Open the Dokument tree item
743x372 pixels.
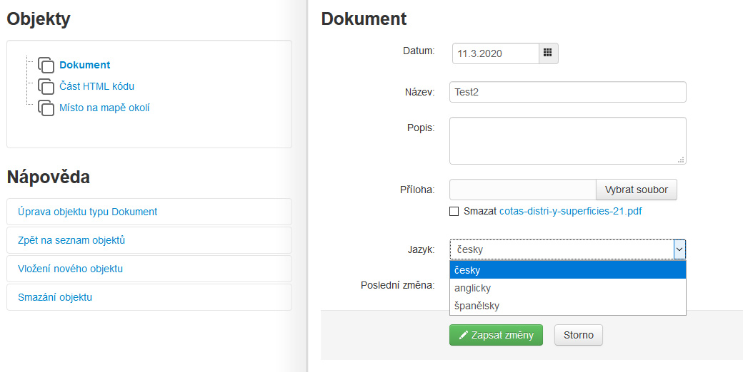tap(84, 65)
